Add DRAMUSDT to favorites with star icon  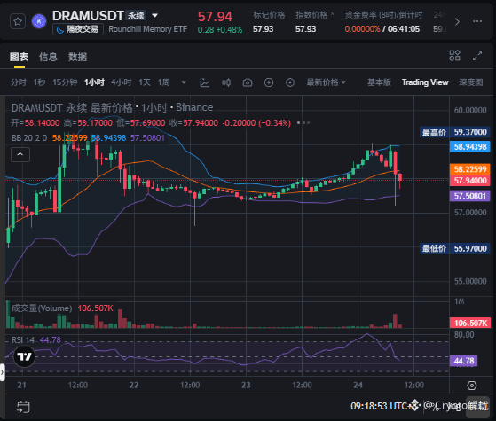coord(18,21)
